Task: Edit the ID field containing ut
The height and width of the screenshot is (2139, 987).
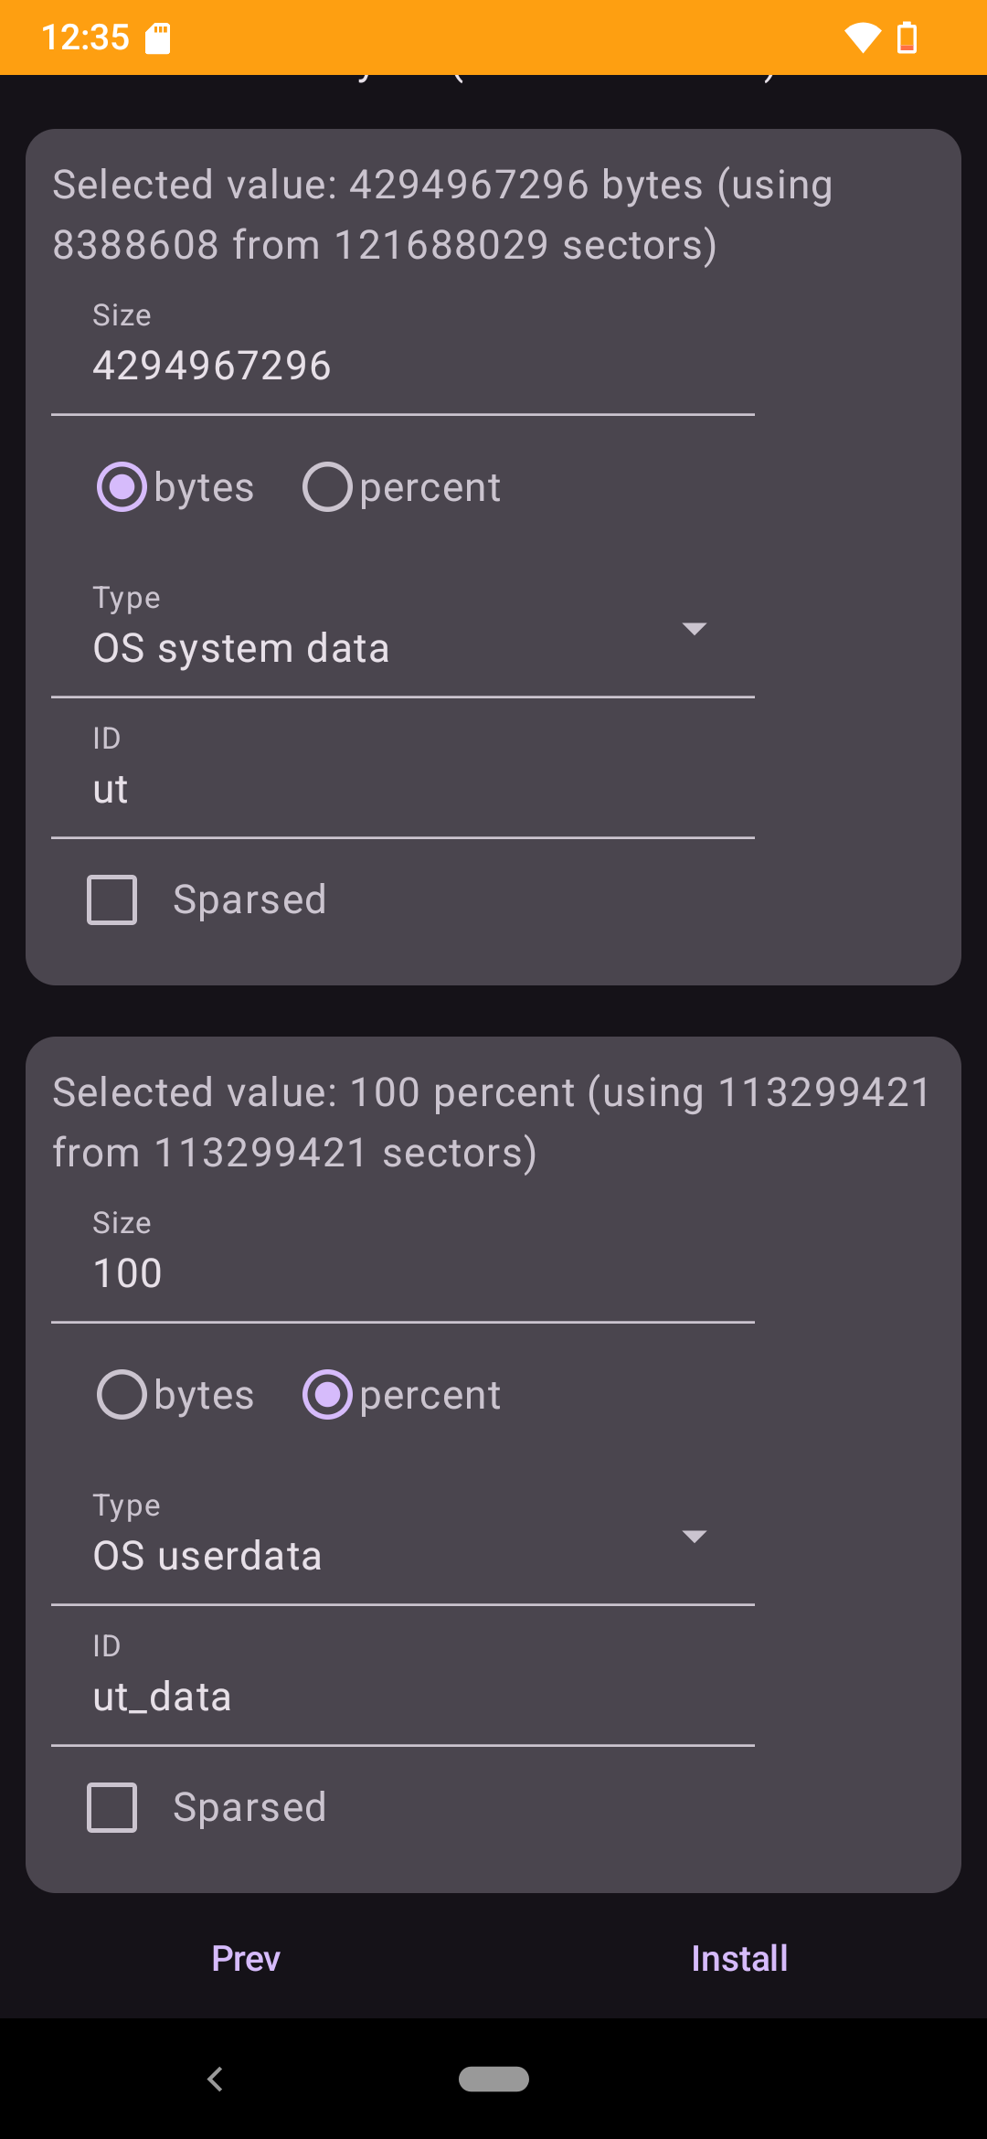Action: (403, 769)
